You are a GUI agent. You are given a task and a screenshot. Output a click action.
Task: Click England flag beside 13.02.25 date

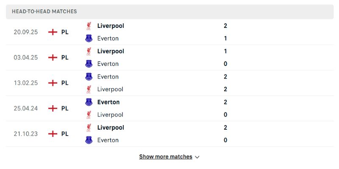point(53,83)
